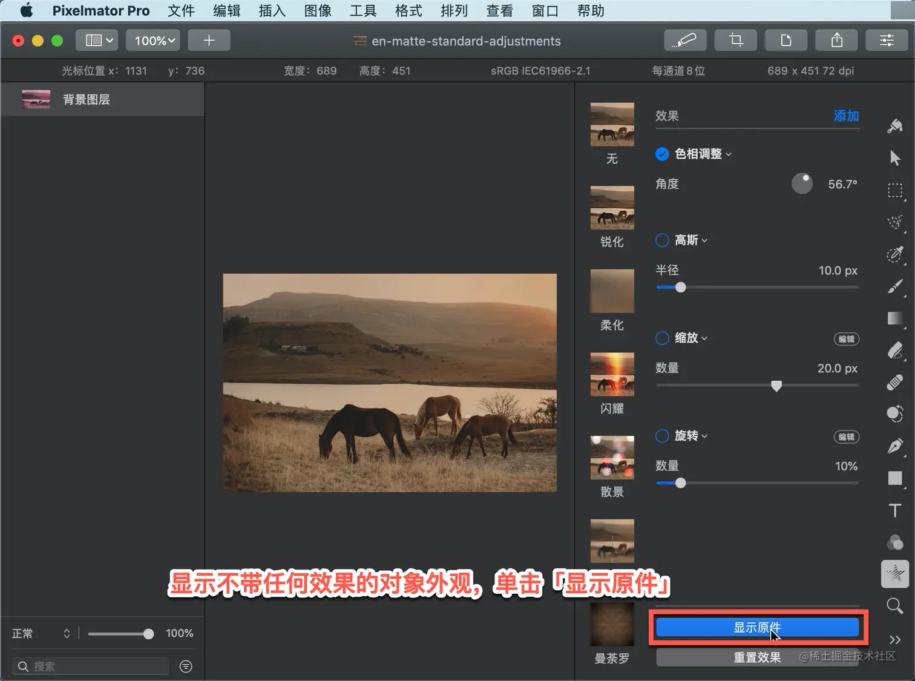The image size is (915, 681).
Task: Open the 100% zoom level dropdown
Action: 154,41
